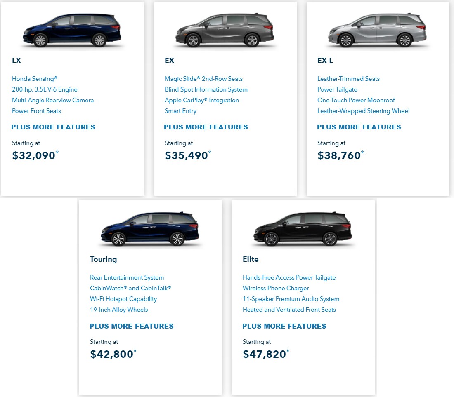Click the blue LX minivan image
The image size is (454, 397).
click(72, 31)
